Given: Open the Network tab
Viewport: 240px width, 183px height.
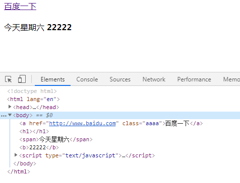Looking at the screenshot, I should coord(154,79).
